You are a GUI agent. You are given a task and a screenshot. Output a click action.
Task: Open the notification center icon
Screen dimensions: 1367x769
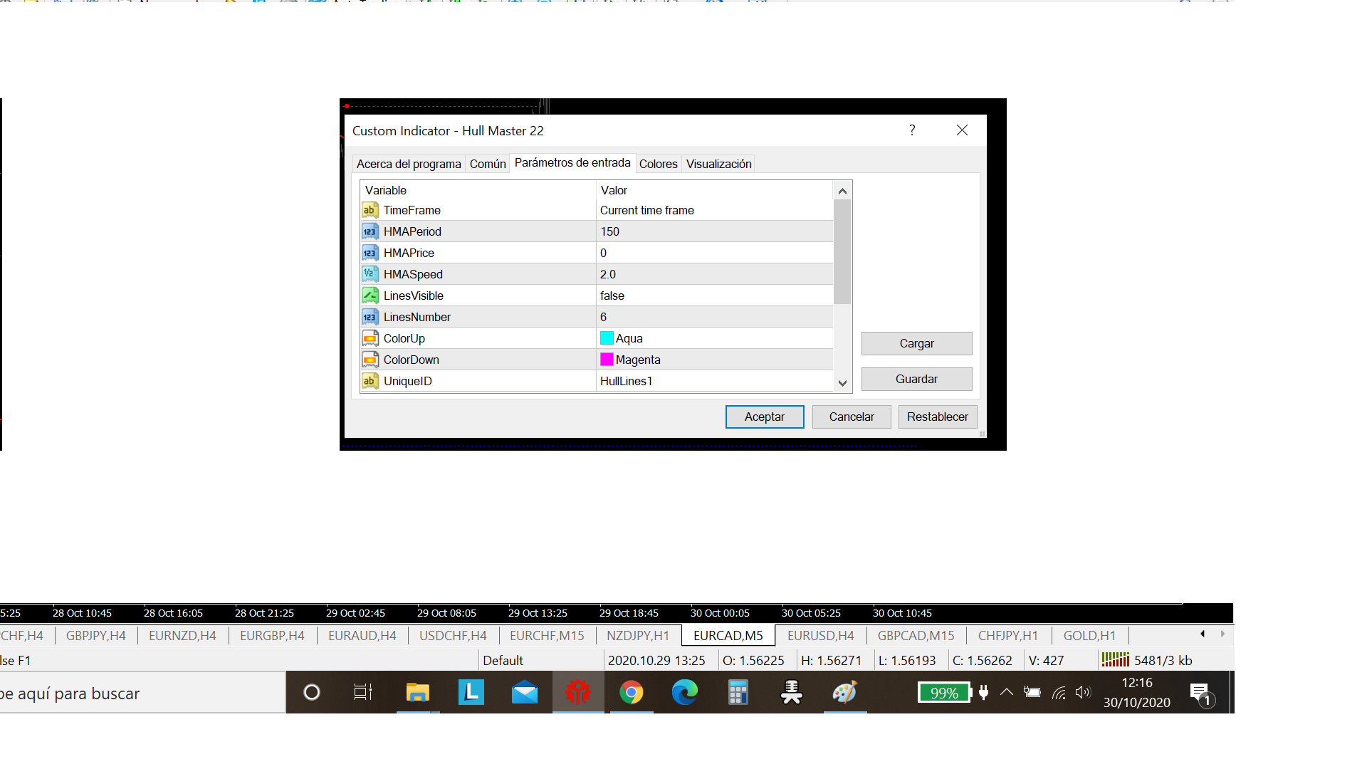[1200, 694]
